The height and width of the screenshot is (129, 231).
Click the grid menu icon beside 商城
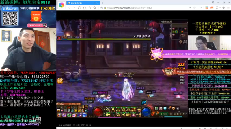pyautogui.click(x=171, y=114)
